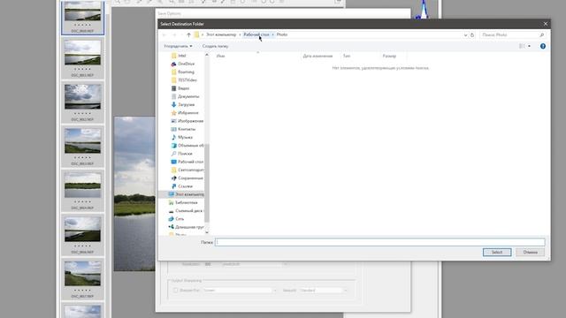The image size is (566, 318).
Task: Click the search magnifier in the Photo search box
Action: point(541,35)
